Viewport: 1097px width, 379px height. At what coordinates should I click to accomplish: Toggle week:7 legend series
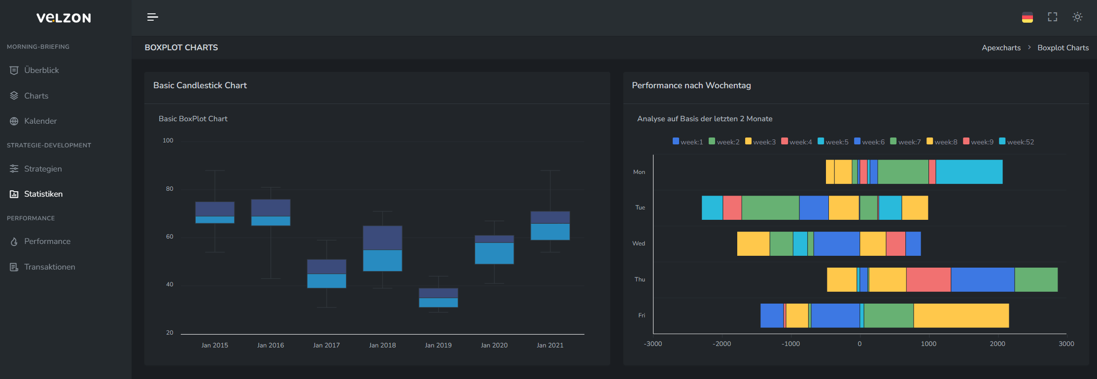(x=905, y=142)
